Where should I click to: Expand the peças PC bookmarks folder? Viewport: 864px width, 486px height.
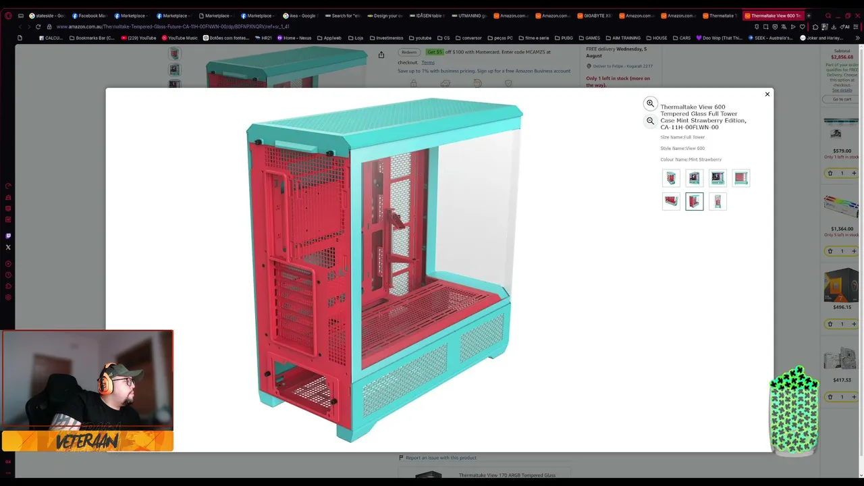point(500,38)
